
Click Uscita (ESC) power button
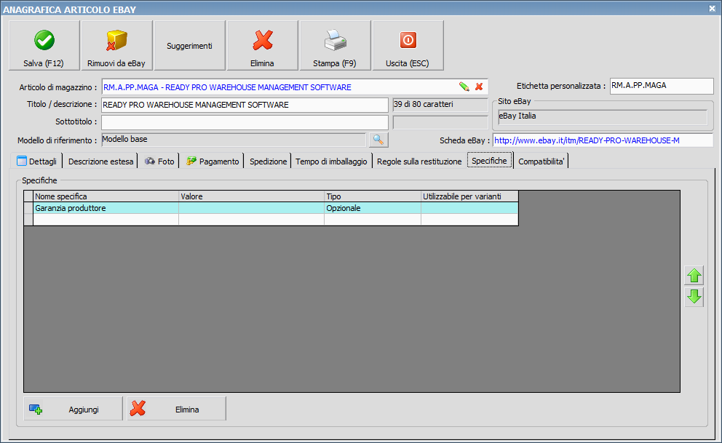pyautogui.click(x=408, y=46)
